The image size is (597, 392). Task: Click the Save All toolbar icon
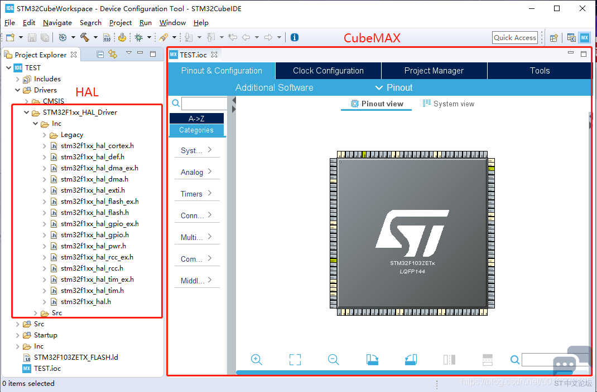click(45, 37)
